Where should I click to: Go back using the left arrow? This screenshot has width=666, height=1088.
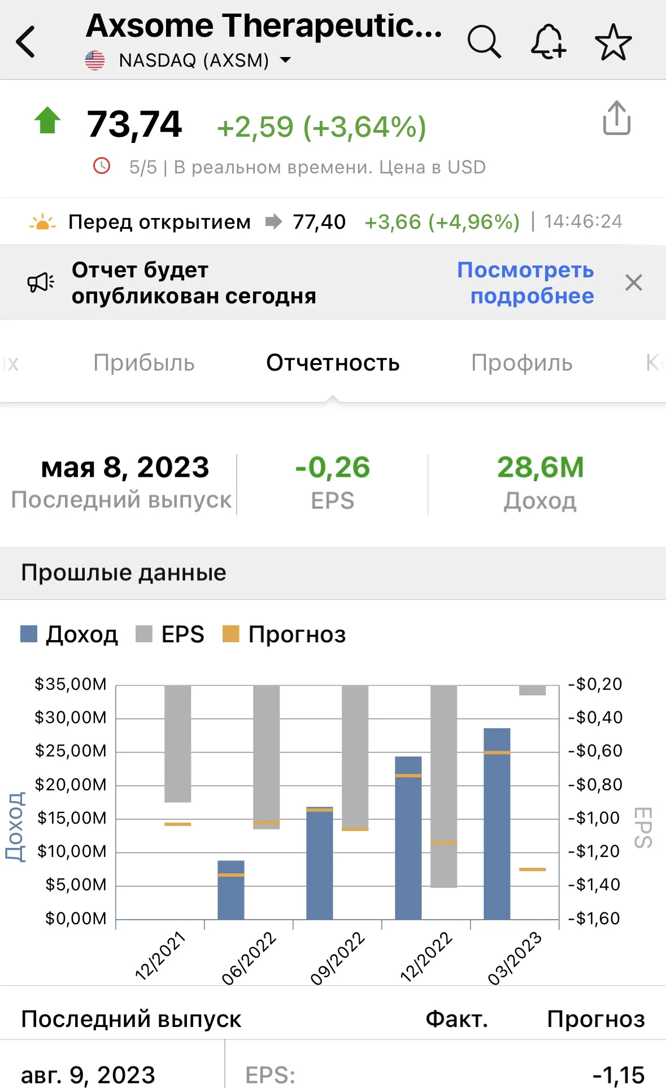pos(25,42)
